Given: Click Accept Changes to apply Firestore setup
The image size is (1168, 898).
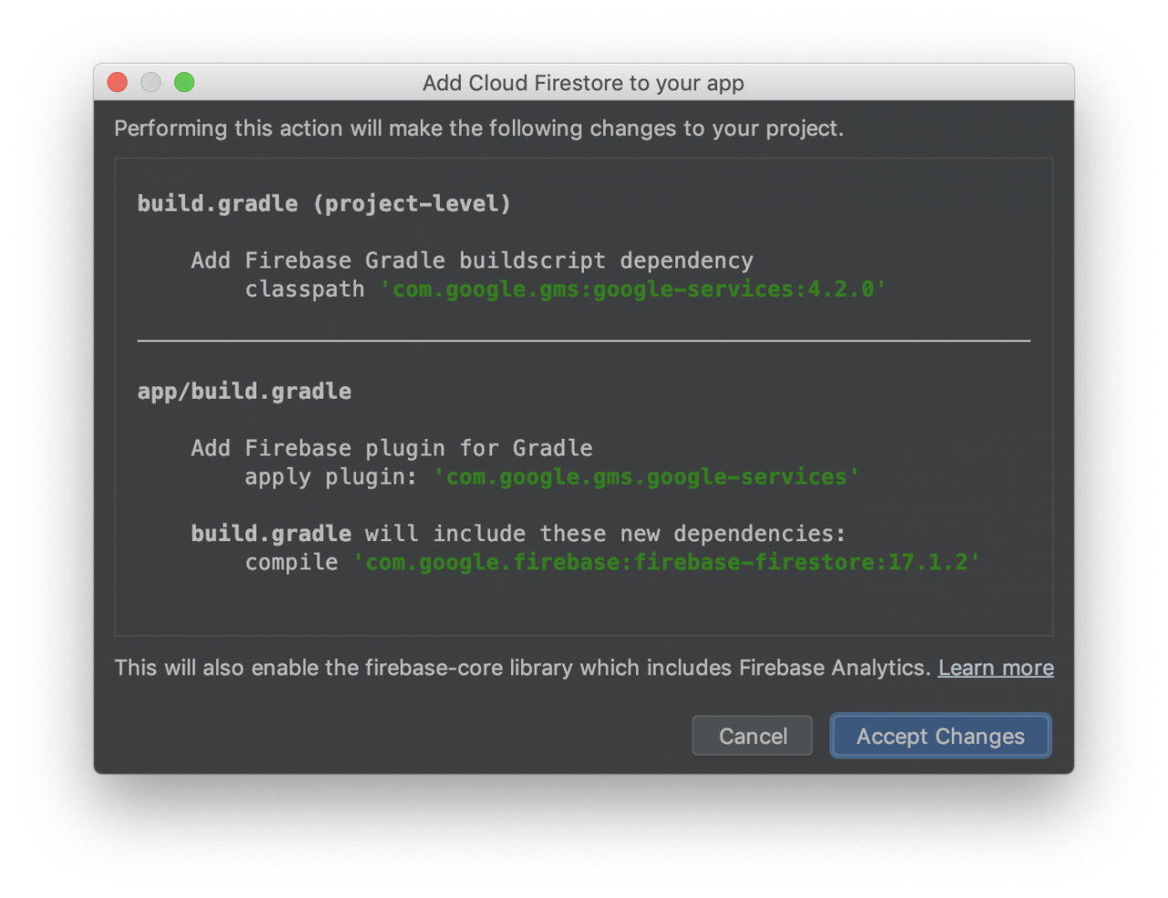Looking at the screenshot, I should coord(940,736).
